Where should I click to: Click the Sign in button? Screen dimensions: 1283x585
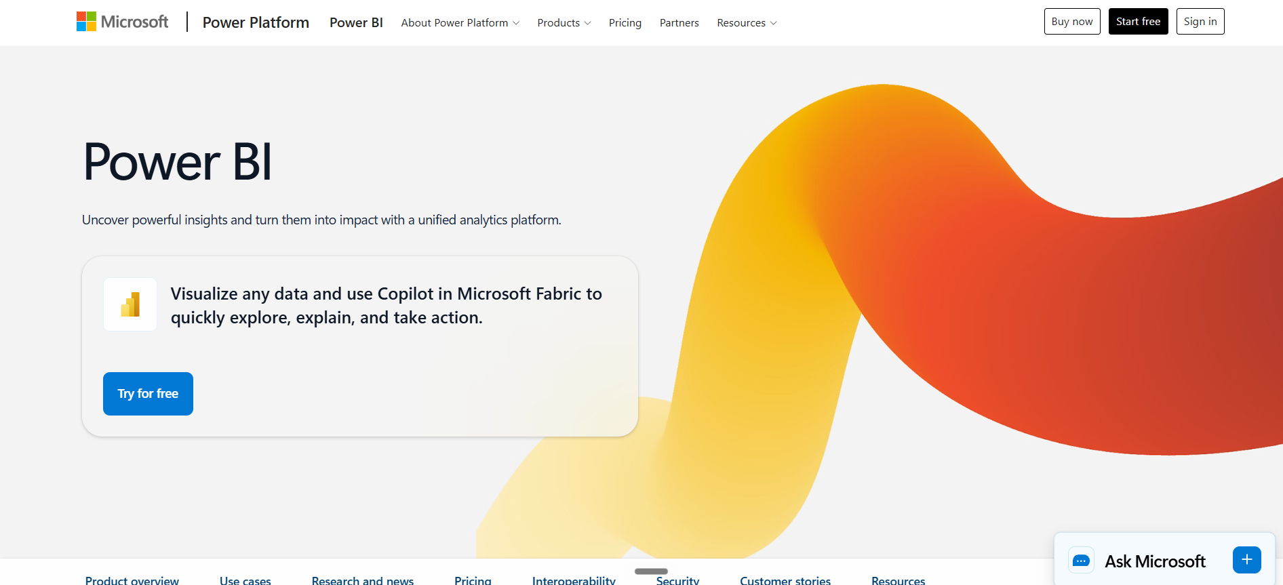pos(1200,21)
